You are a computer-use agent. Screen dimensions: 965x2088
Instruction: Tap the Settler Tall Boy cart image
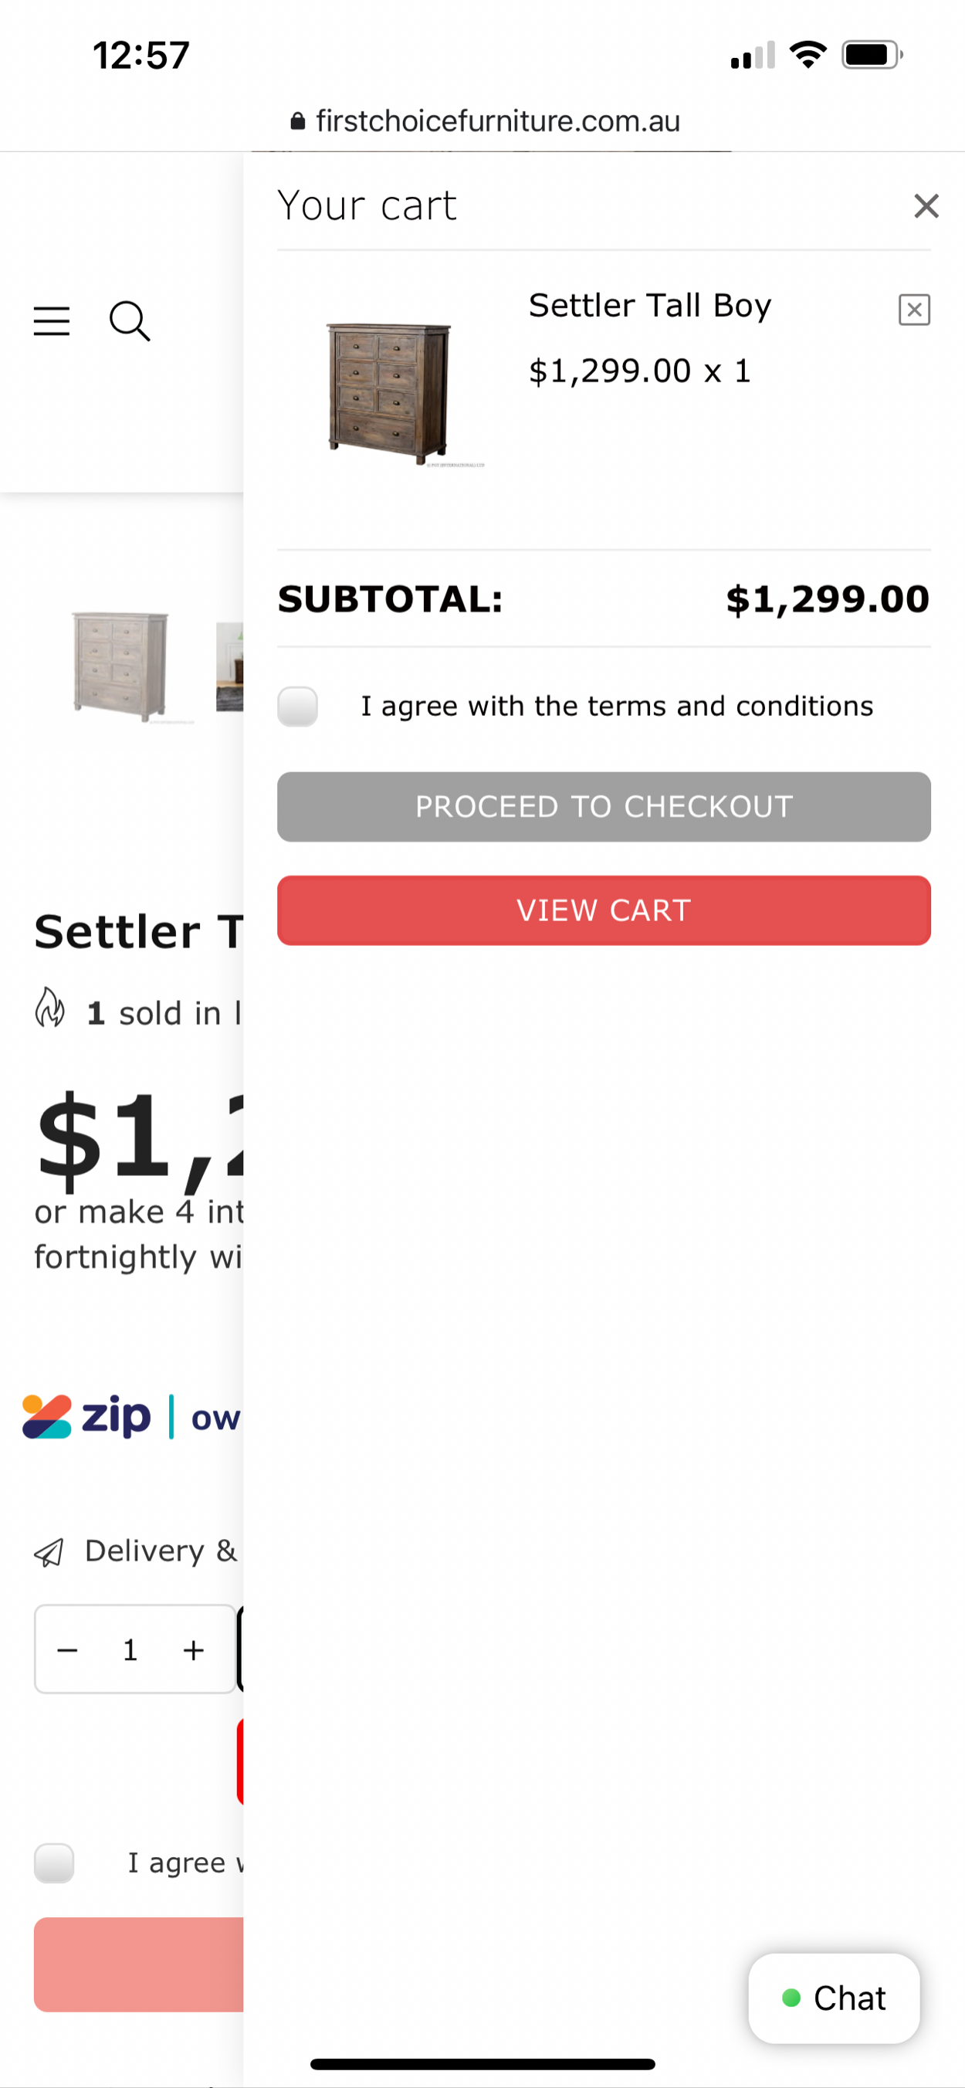click(389, 393)
